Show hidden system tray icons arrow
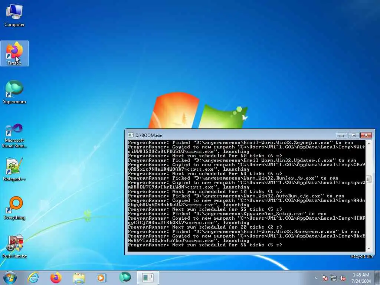This screenshot has width=380, height=285. (315, 278)
